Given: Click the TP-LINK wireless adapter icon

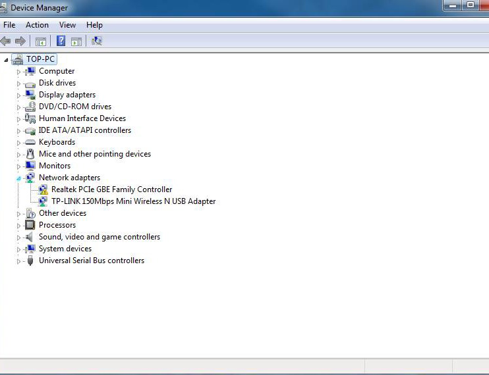Looking at the screenshot, I should 43,201.
